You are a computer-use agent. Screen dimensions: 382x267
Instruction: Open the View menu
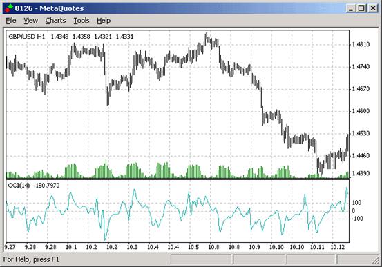click(x=30, y=21)
